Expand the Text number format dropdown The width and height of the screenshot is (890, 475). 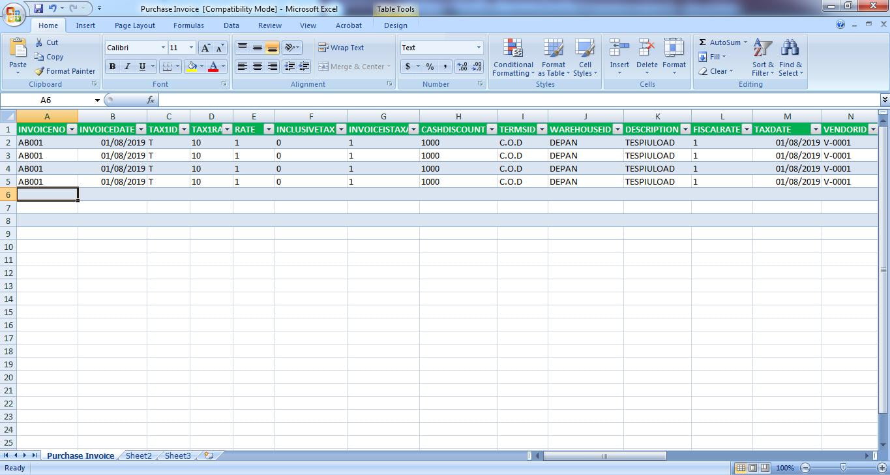[478, 48]
